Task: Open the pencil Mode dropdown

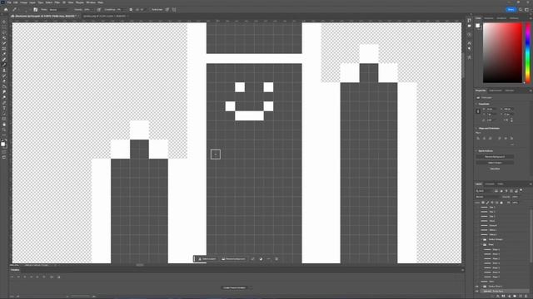Action: click(59, 9)
